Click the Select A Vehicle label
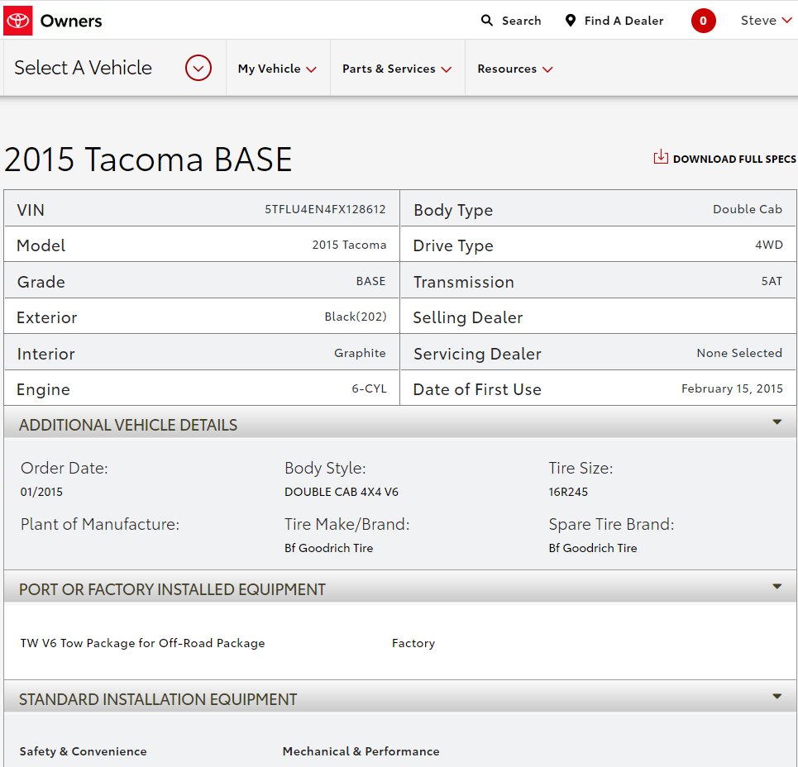Viewport: 798px width, 767px height. (x=83, y=68)
